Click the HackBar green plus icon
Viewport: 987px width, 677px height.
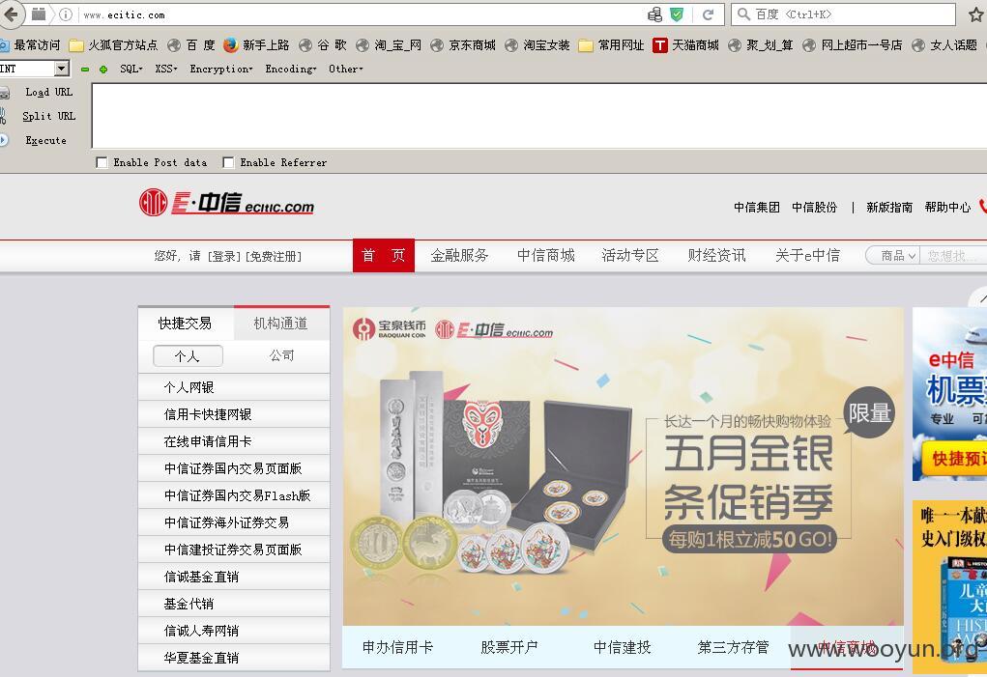[103, 70]
